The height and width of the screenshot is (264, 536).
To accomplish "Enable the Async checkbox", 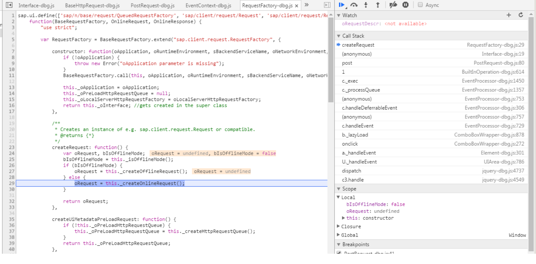I will [420, 5].
